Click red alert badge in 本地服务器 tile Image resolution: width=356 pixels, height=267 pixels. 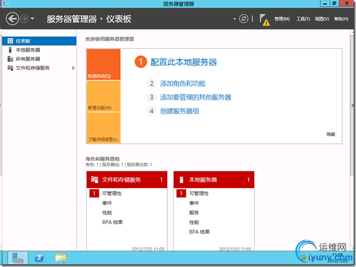(181, 193)
